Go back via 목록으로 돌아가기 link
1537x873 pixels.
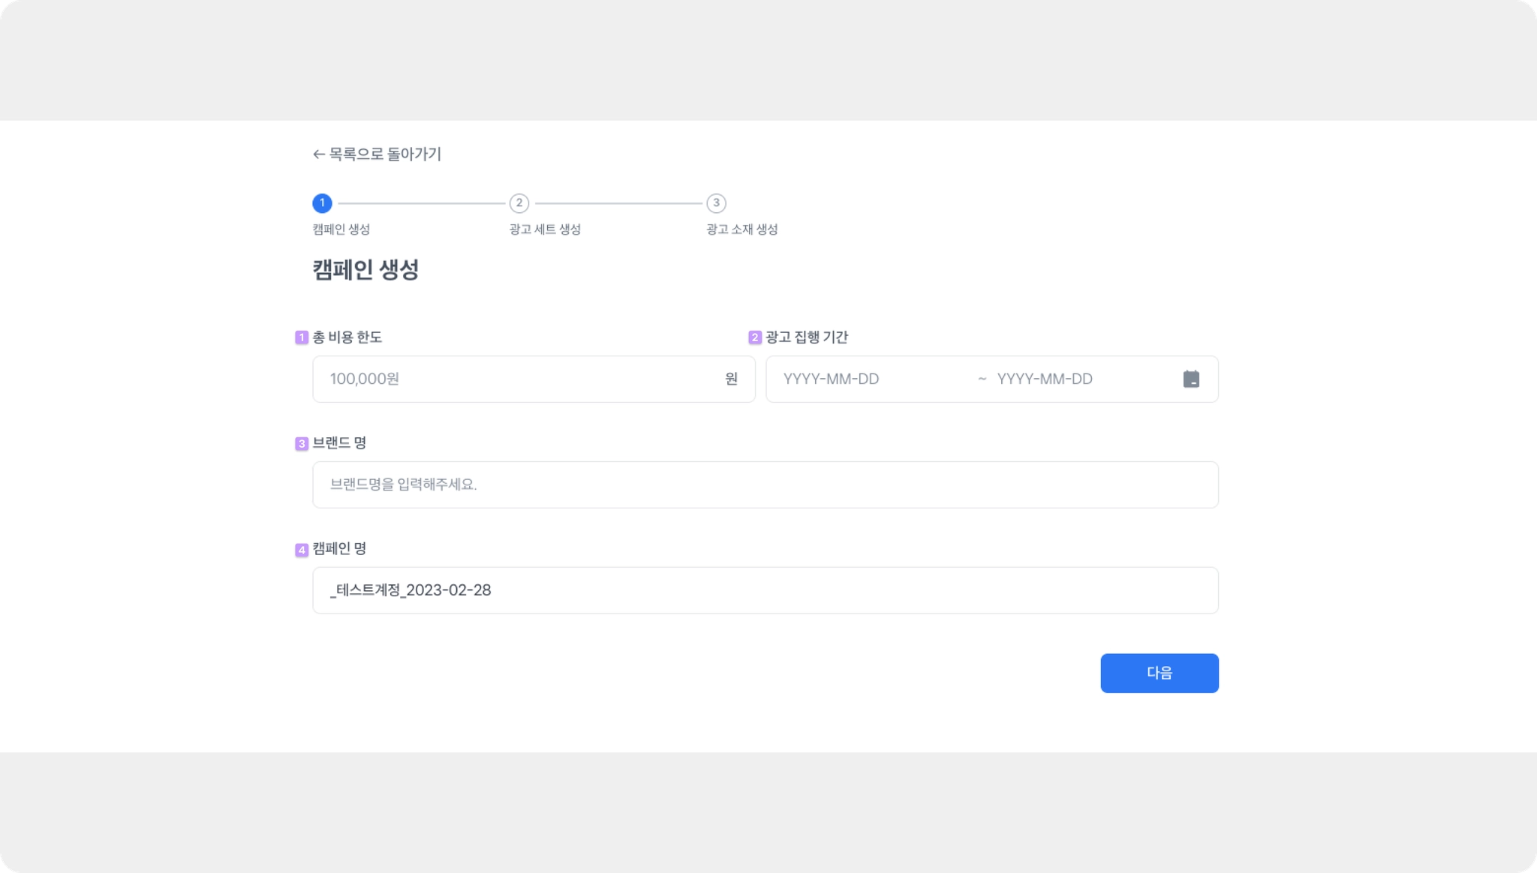point(385,154)
